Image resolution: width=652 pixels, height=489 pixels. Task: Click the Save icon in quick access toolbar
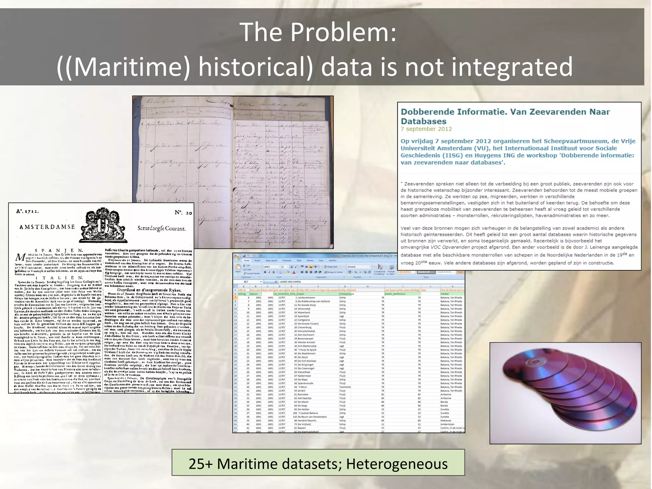pyautogui.click(x=244, y=256)
